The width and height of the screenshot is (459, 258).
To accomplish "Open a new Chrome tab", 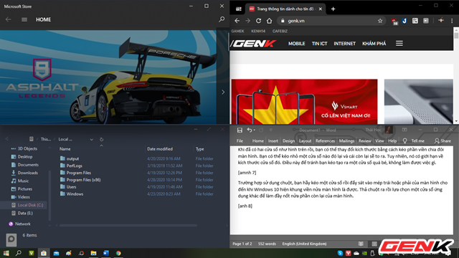I will 333,9.
